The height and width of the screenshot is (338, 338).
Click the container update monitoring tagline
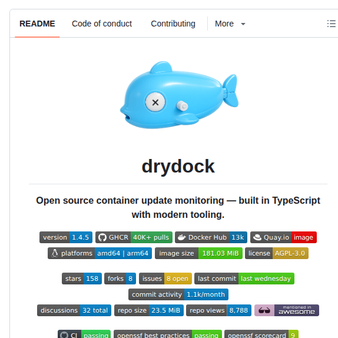178,207
